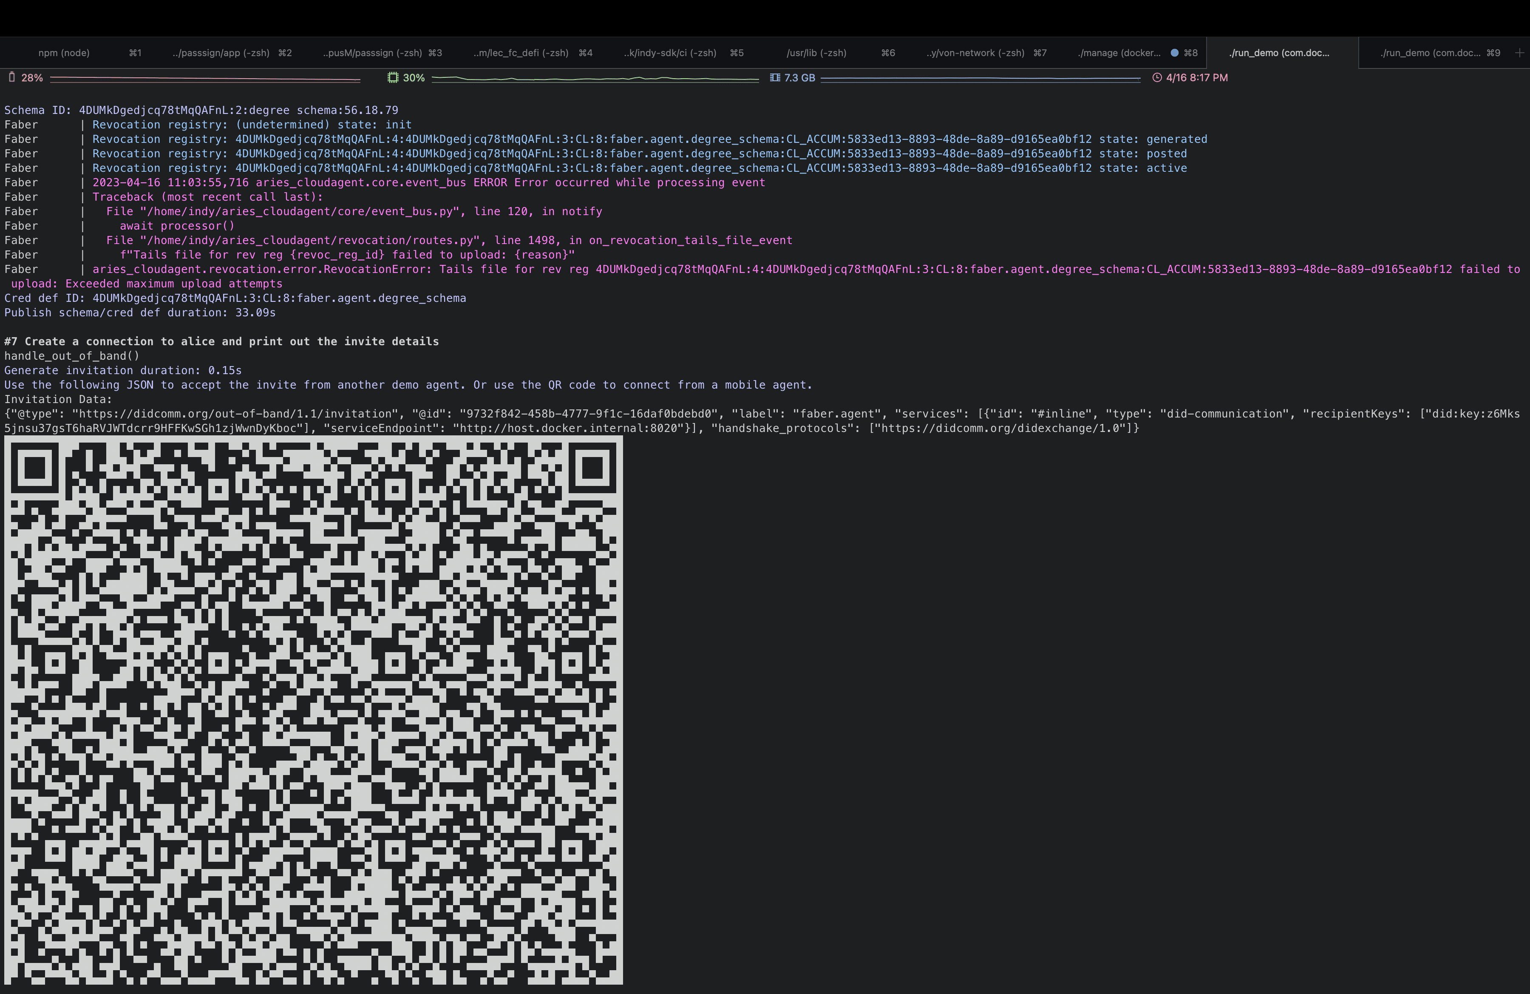Click the 4/16 8:17 PM date text
Screen dimensions: 1530x994
(x=1197, y=78)
